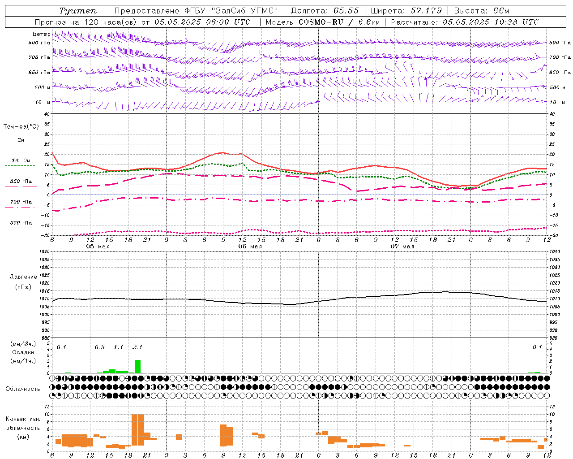The width and height of the screenshot is (573, 459).
Task: Click the "Td 2м" dew point legend entry
Action: point(21,160)
